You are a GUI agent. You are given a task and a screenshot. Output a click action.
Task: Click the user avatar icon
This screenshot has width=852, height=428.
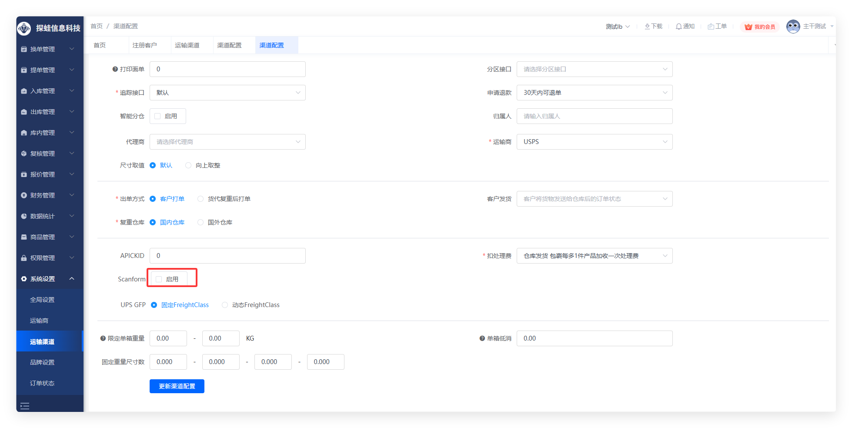(x=793, y=27)
